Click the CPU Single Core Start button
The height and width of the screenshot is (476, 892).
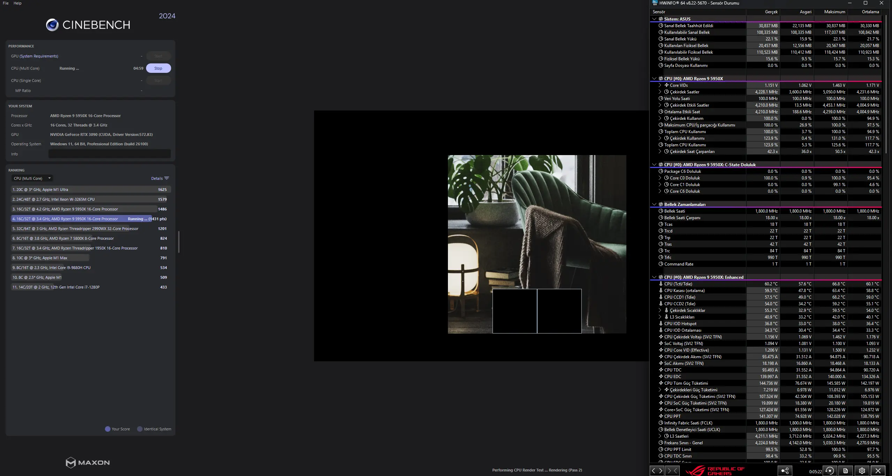[158, 80]
